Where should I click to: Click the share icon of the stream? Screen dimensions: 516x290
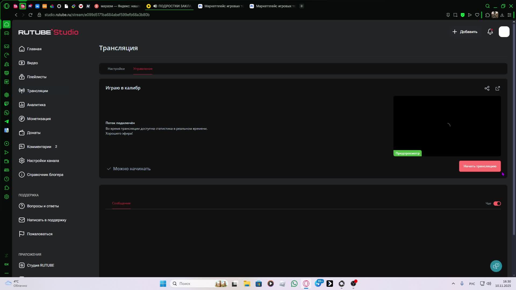pos(487,88)
